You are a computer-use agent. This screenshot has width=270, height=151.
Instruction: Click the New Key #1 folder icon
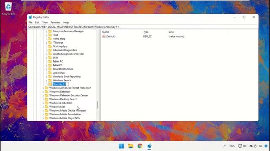(x=50, y=84)
